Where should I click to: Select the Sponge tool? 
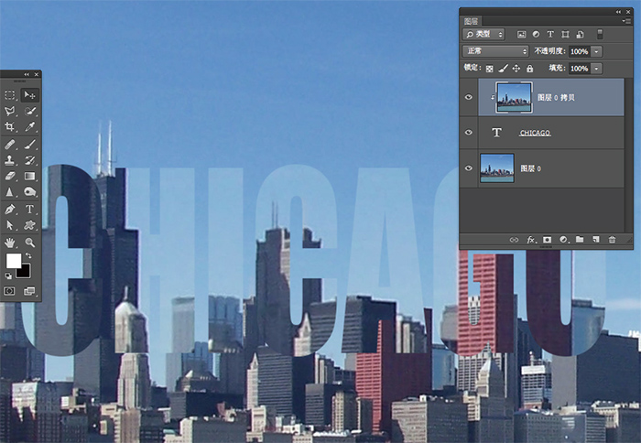coord(30,191)
